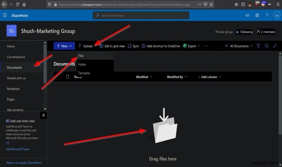
Task: Click the left navigation scroll-up arrow
Action: [x=45, y=43]
